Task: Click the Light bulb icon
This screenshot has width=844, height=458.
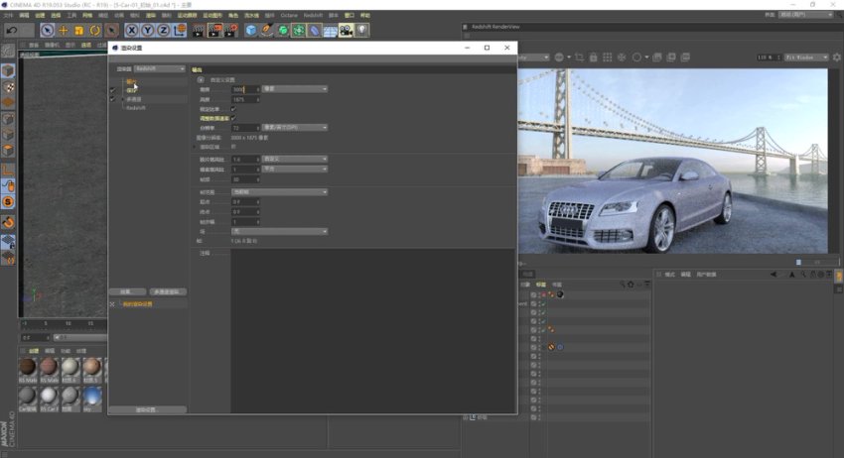Action: pos(362,31)
